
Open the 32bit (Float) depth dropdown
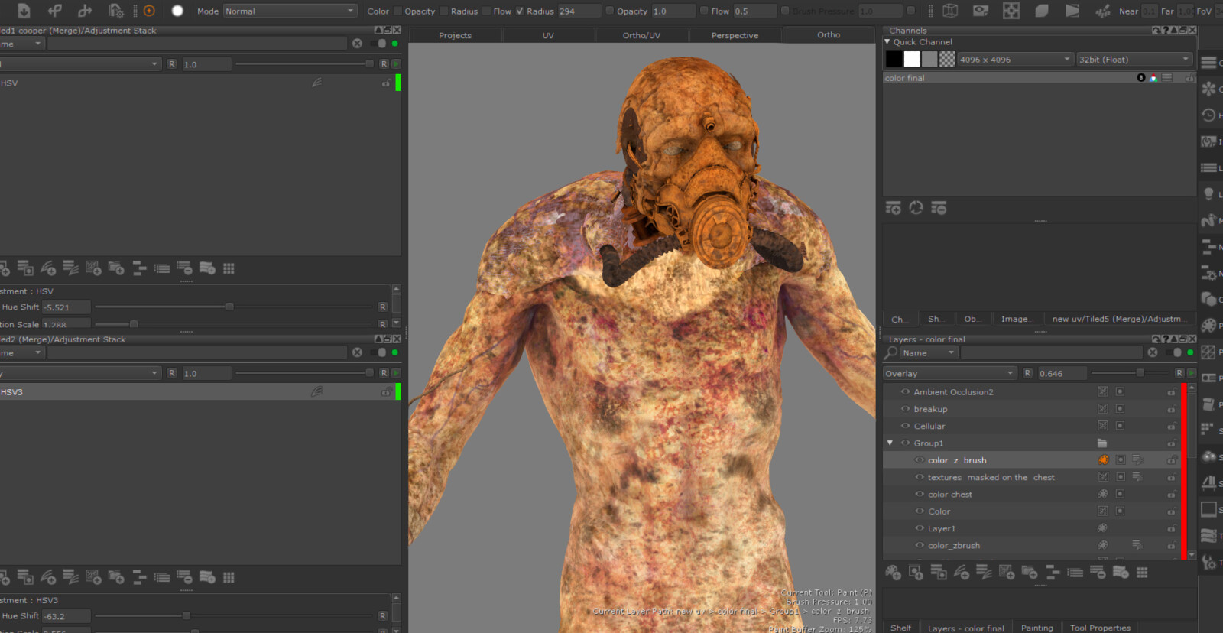click(x=1134, y=59)
